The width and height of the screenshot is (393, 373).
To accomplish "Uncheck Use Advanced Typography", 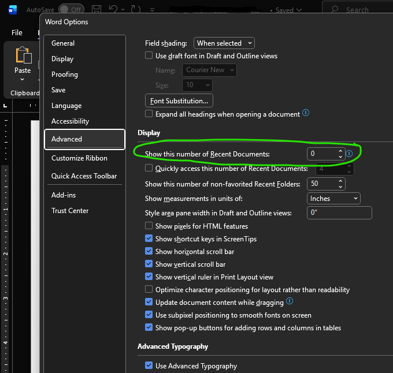I will pos(149,365).
